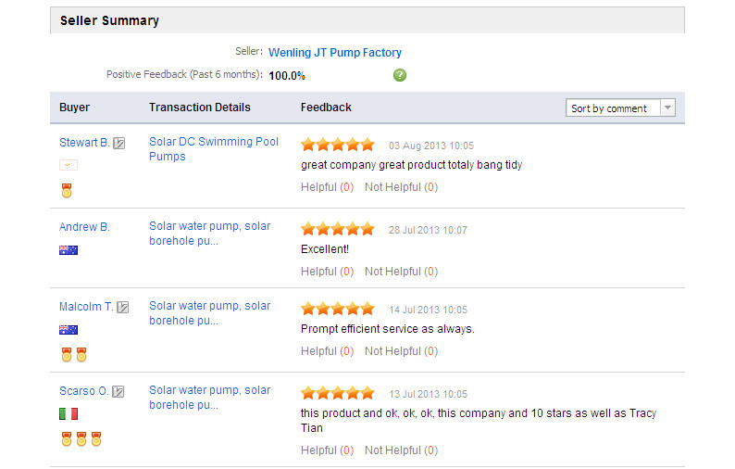Image resolution: width=735 pixels, height=469 pixels.
Task: Click the green question mark help icon
Action: tap(399, 75)
